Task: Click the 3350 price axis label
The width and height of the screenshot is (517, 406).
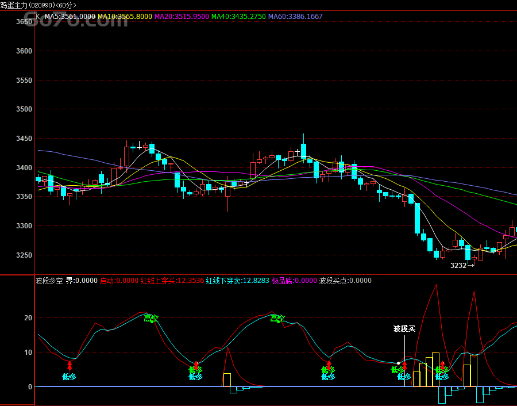Action: pos(24,197)
